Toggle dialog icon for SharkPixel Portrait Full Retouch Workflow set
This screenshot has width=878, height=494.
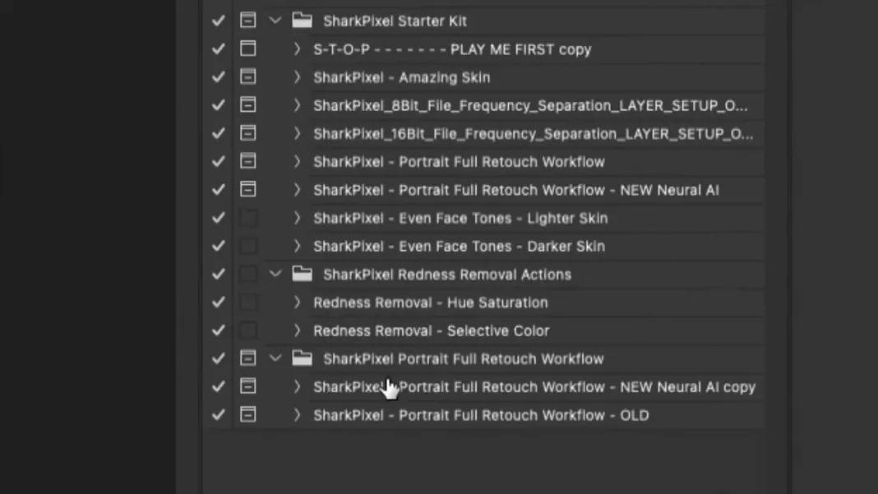click(248, 358)
